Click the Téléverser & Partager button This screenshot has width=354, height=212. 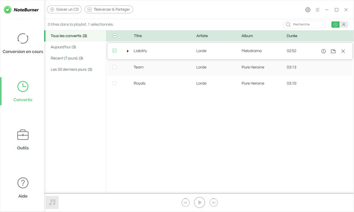tap(109, 9)
